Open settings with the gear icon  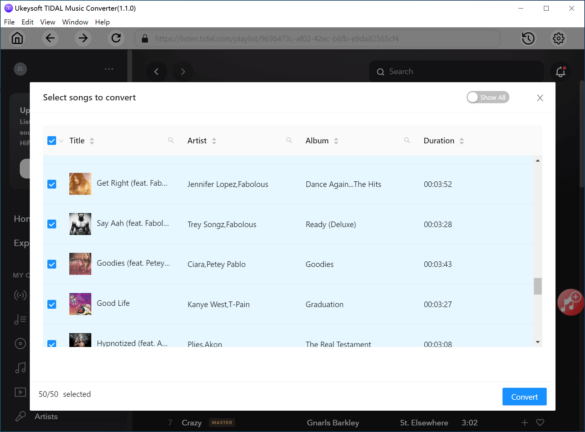pos(558,38)
